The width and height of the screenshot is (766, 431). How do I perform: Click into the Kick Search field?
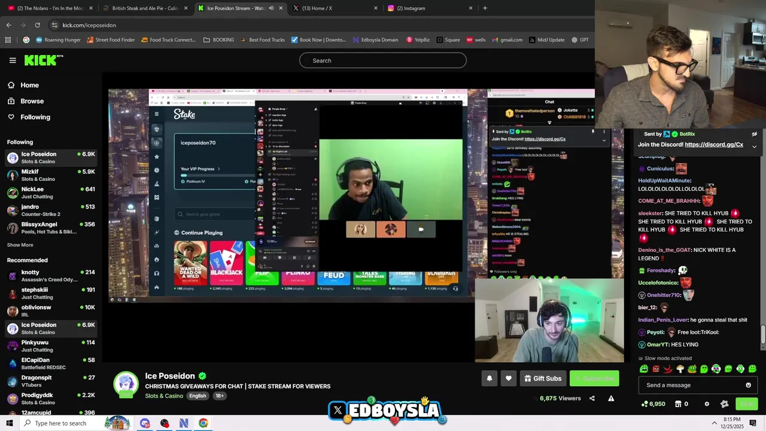[383, 60]
